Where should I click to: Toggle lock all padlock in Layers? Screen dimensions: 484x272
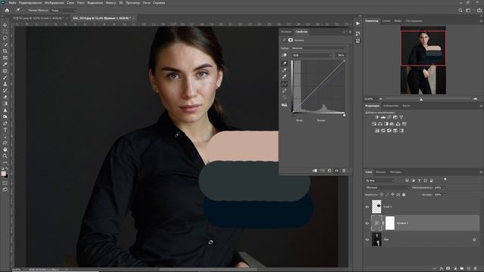click(404, 195)
